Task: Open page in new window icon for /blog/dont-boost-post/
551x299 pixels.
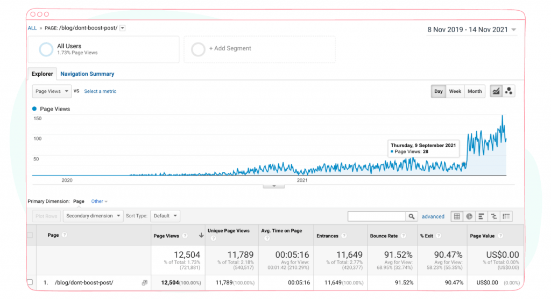Action: [144, 282]
